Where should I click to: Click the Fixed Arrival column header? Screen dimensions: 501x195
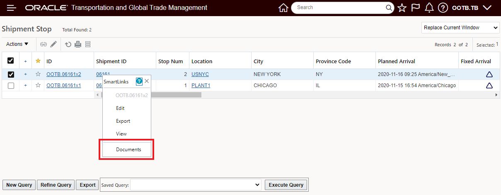476,61
